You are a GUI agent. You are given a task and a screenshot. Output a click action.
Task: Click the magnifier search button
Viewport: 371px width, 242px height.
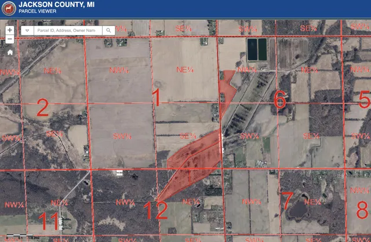pos(108,30)
